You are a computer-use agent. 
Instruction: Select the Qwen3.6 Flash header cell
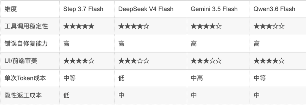coord(274,9)
